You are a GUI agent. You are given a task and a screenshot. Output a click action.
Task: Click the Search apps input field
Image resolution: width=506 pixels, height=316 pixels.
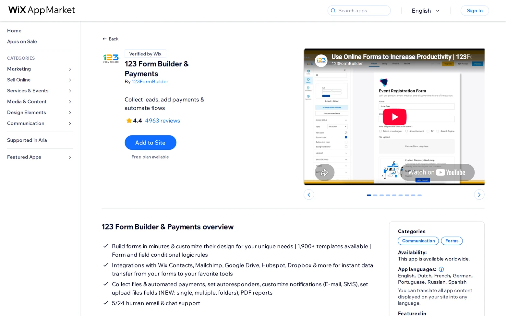(x=359, y=11)
